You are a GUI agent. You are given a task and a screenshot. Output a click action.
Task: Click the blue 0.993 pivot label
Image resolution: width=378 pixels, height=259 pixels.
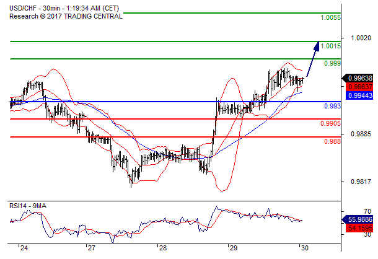(x=332, y=106)
